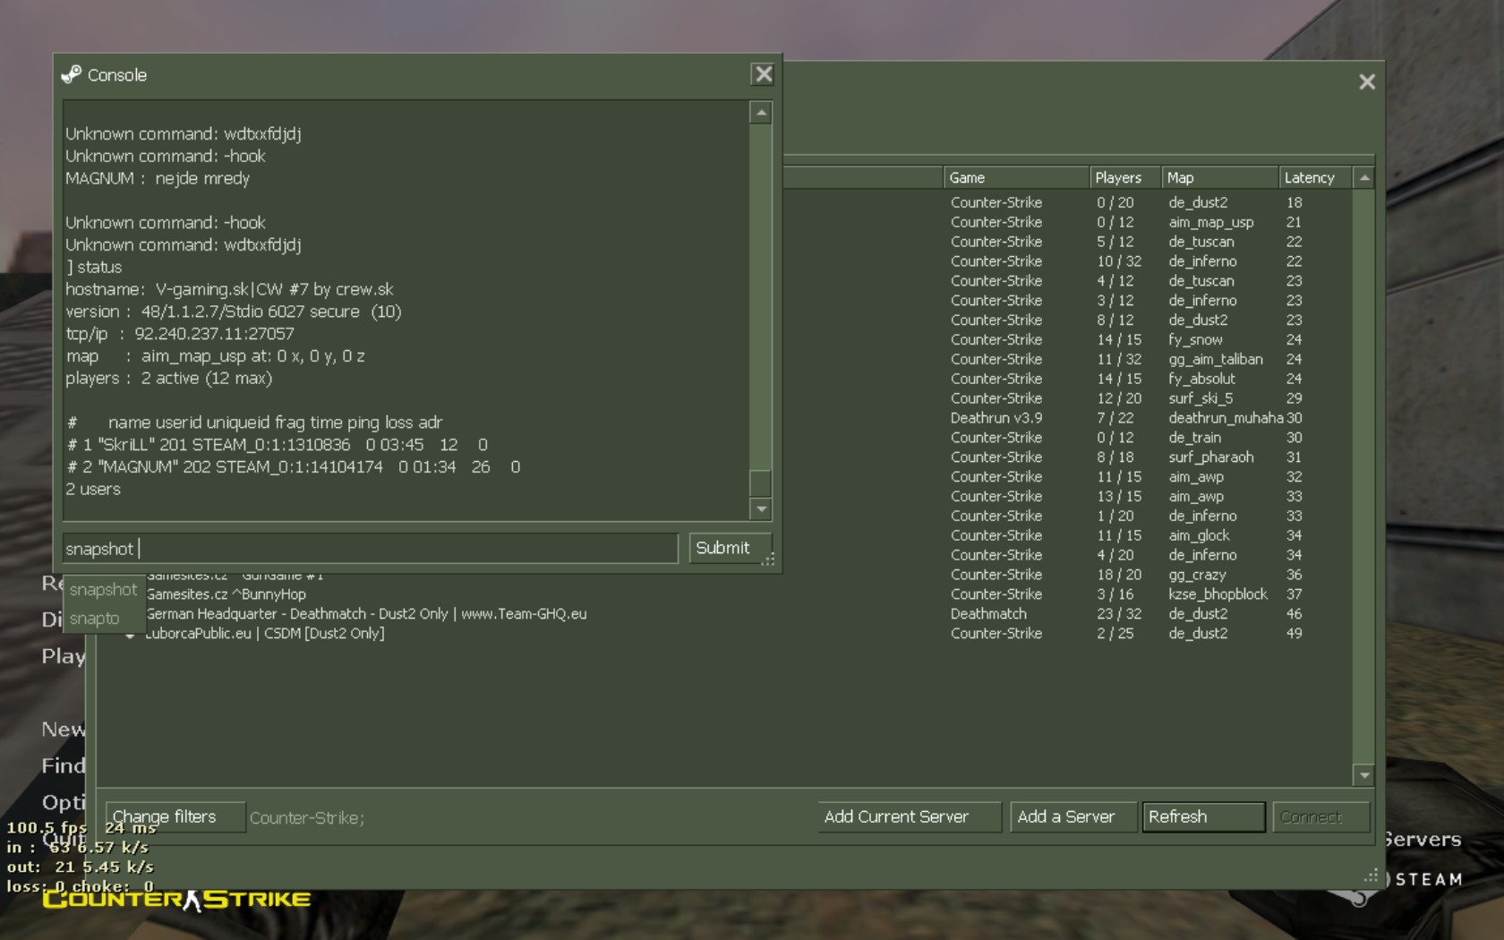Viewport: 1504px width, 940px height.
Task: Click the '2 users' console line
Action: [x=93, y=490]
